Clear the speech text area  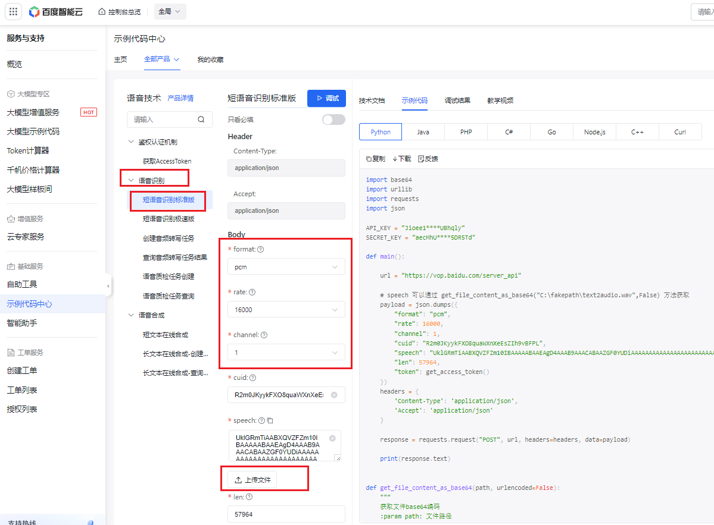point(332,438)
